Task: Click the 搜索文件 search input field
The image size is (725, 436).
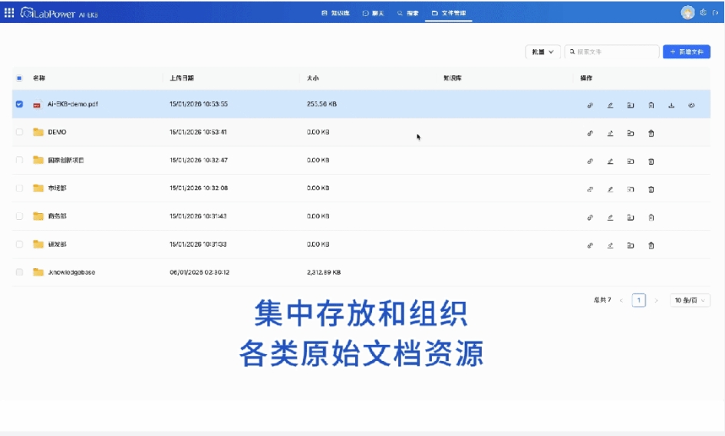Action: (615, 52)
